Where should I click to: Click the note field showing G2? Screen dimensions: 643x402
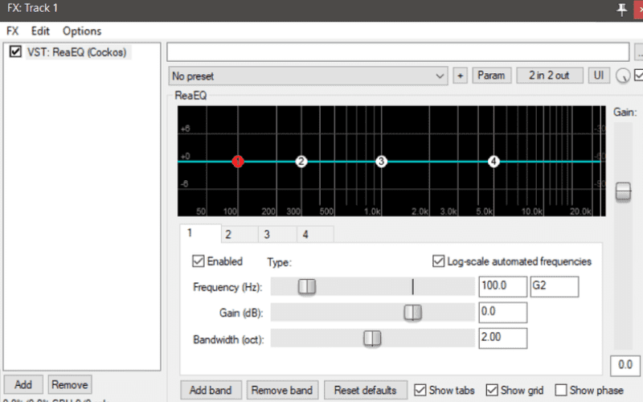(x=555, y=286)
